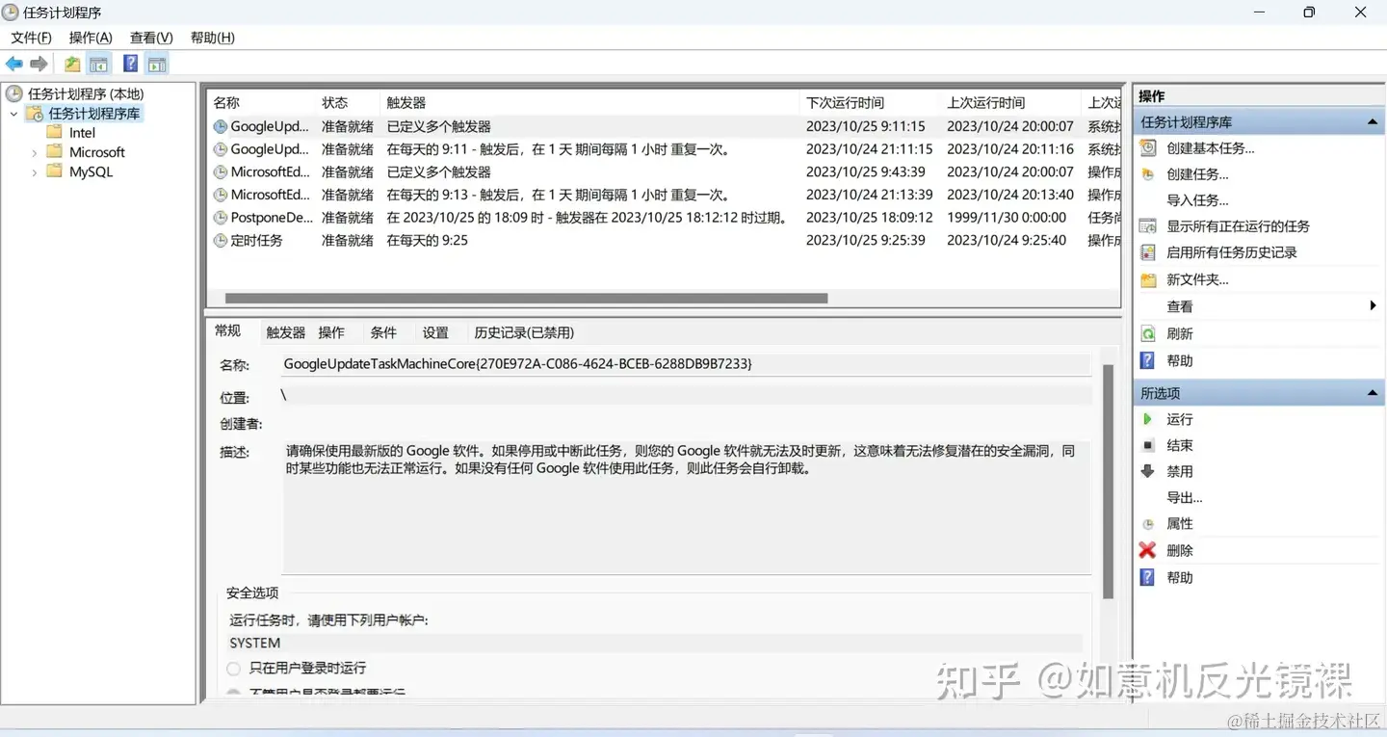This screenshot has height=737, width=1387.
Task: Expand the MySQL tree folder
Action: pyautogui.click(x=35, y=172)
